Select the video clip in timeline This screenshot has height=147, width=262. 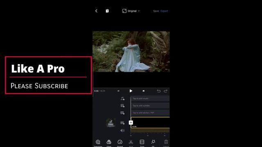[150, 122]
